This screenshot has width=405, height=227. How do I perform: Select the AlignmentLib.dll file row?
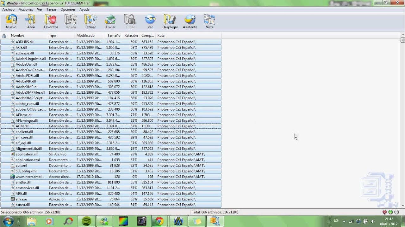[111, 148]
